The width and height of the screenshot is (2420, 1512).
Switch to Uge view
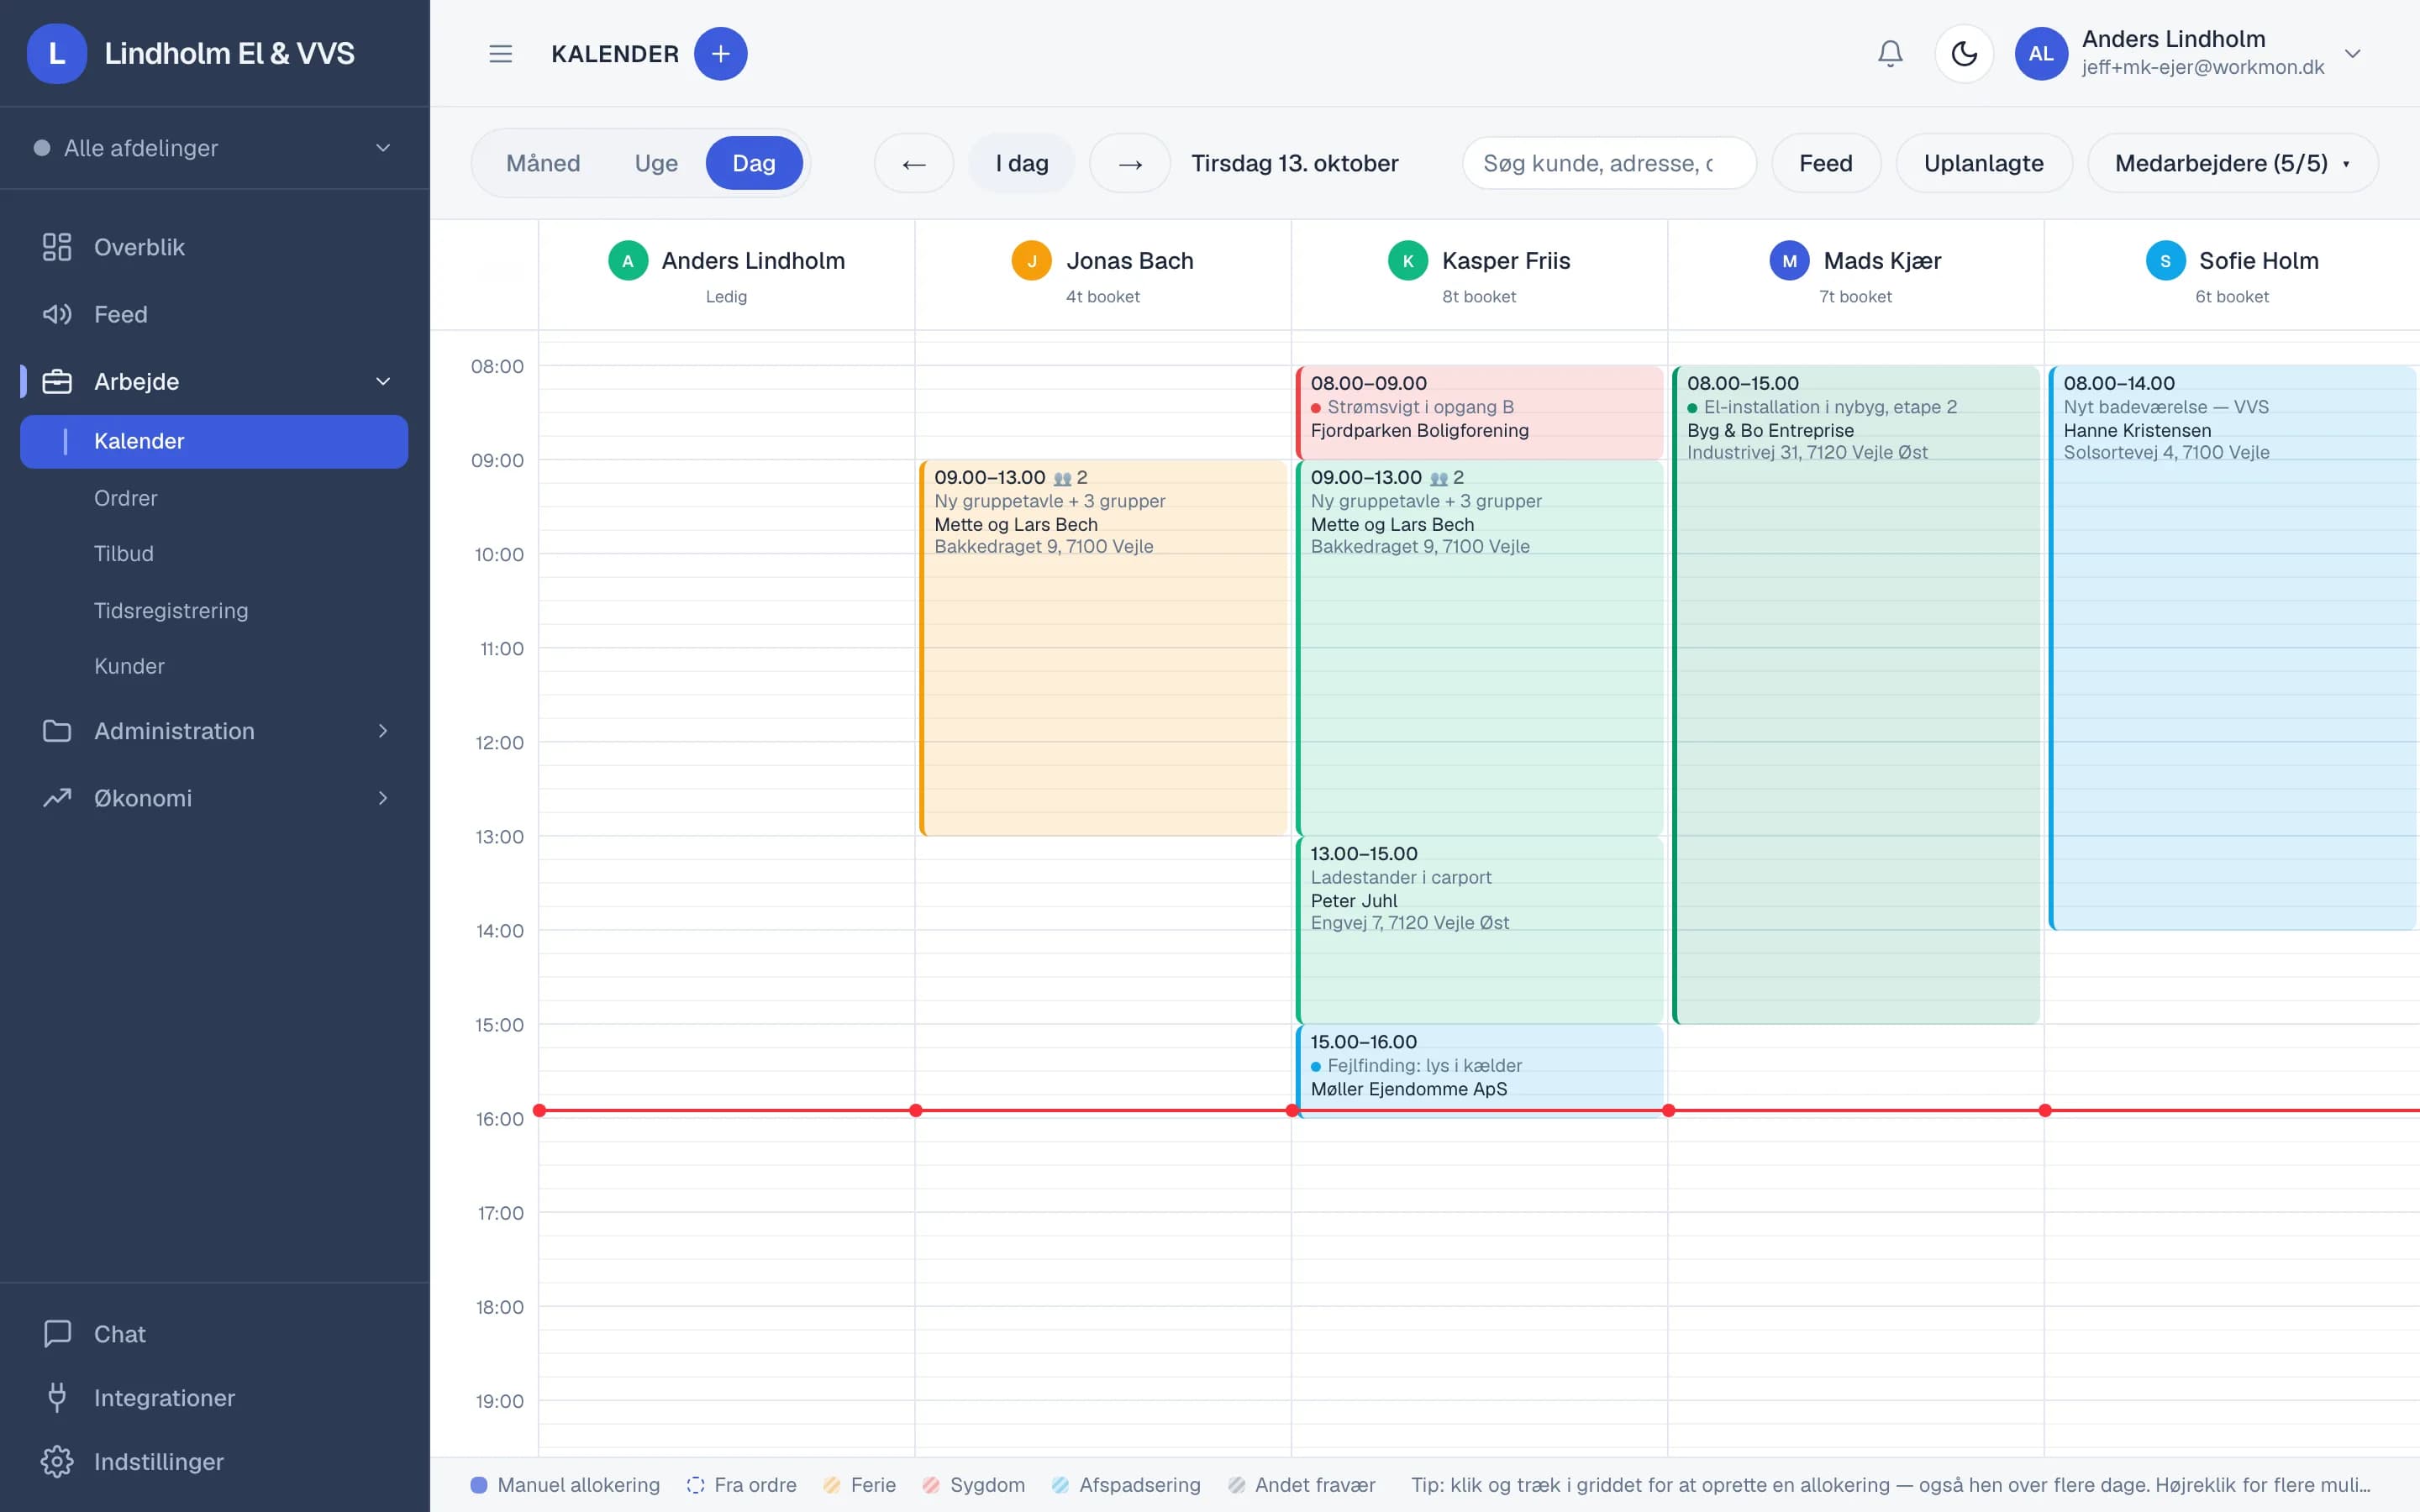(656, 163)
